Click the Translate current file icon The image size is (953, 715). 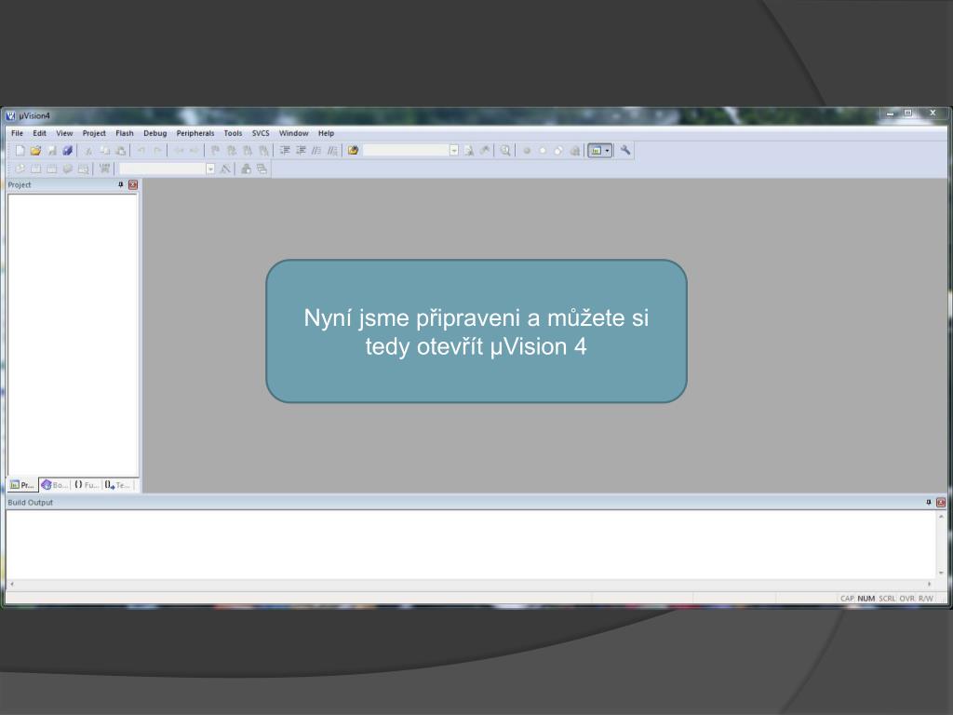20,169
